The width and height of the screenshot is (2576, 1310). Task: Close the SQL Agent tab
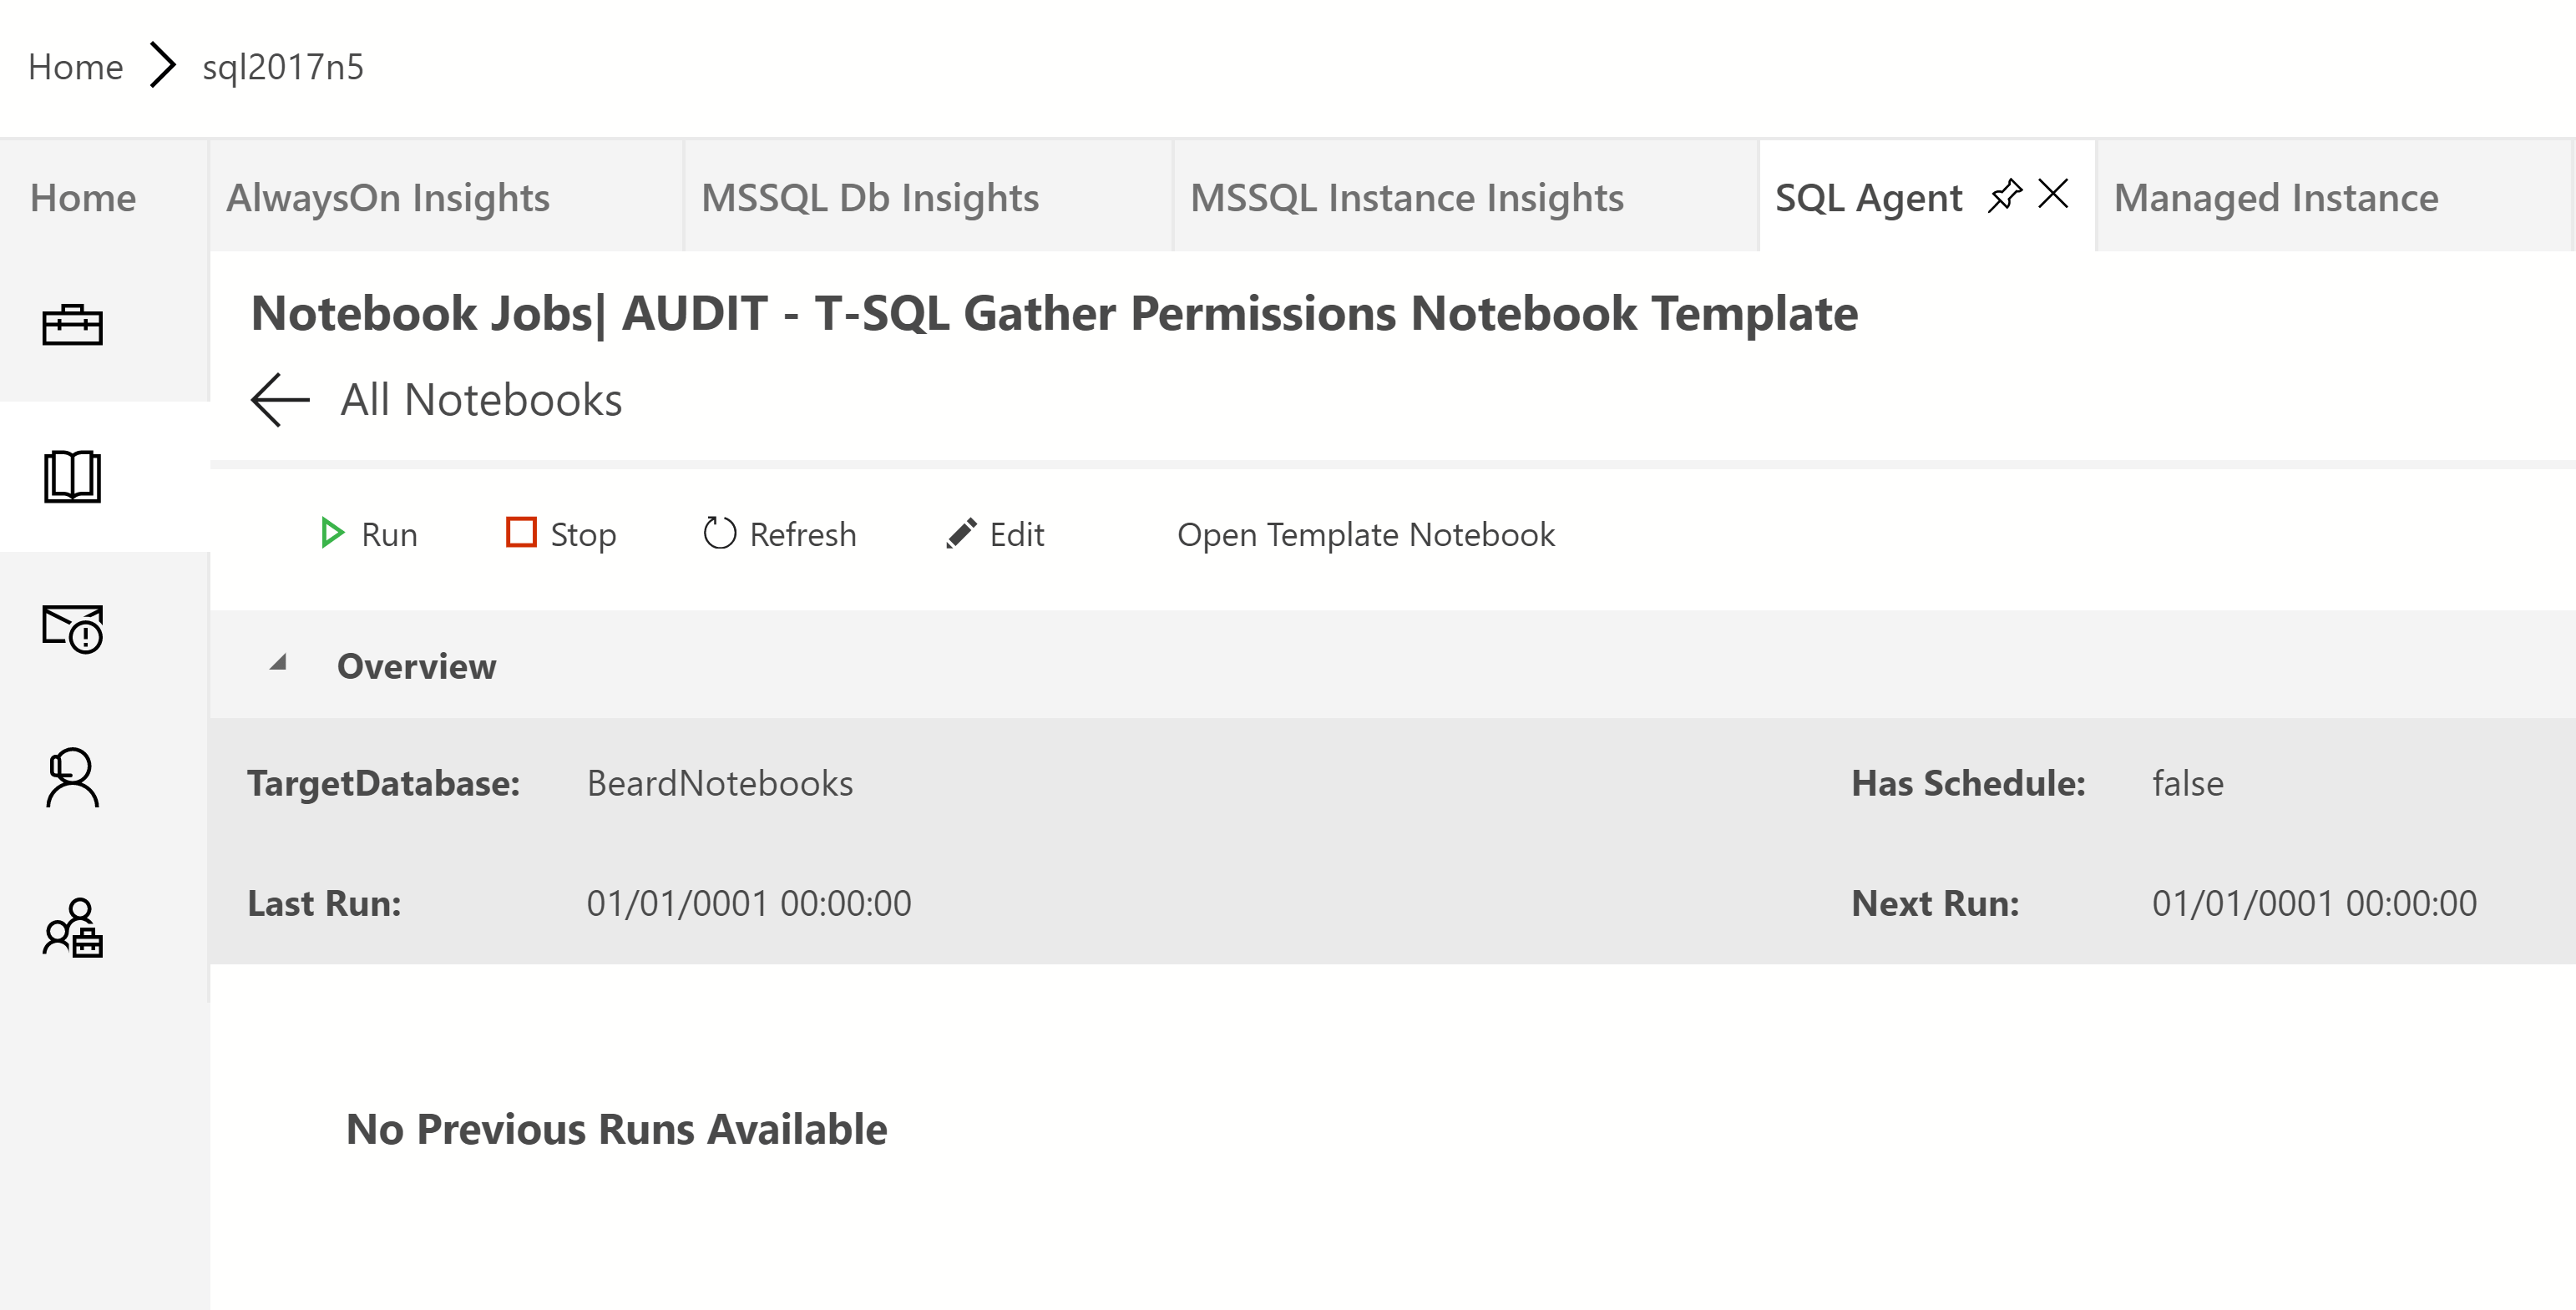click(x=2053, y=194)
